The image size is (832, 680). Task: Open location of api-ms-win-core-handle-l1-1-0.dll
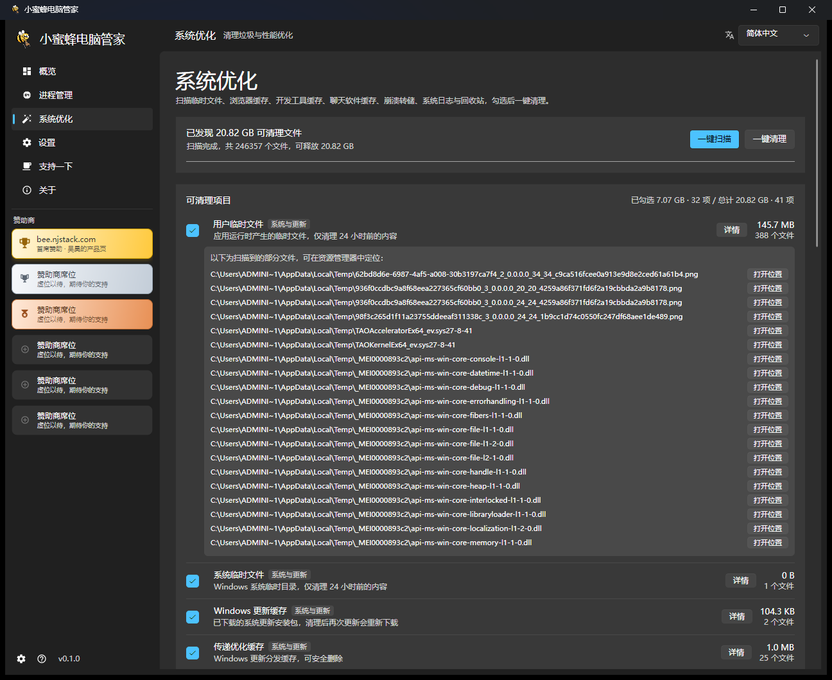tap(768, 472)
